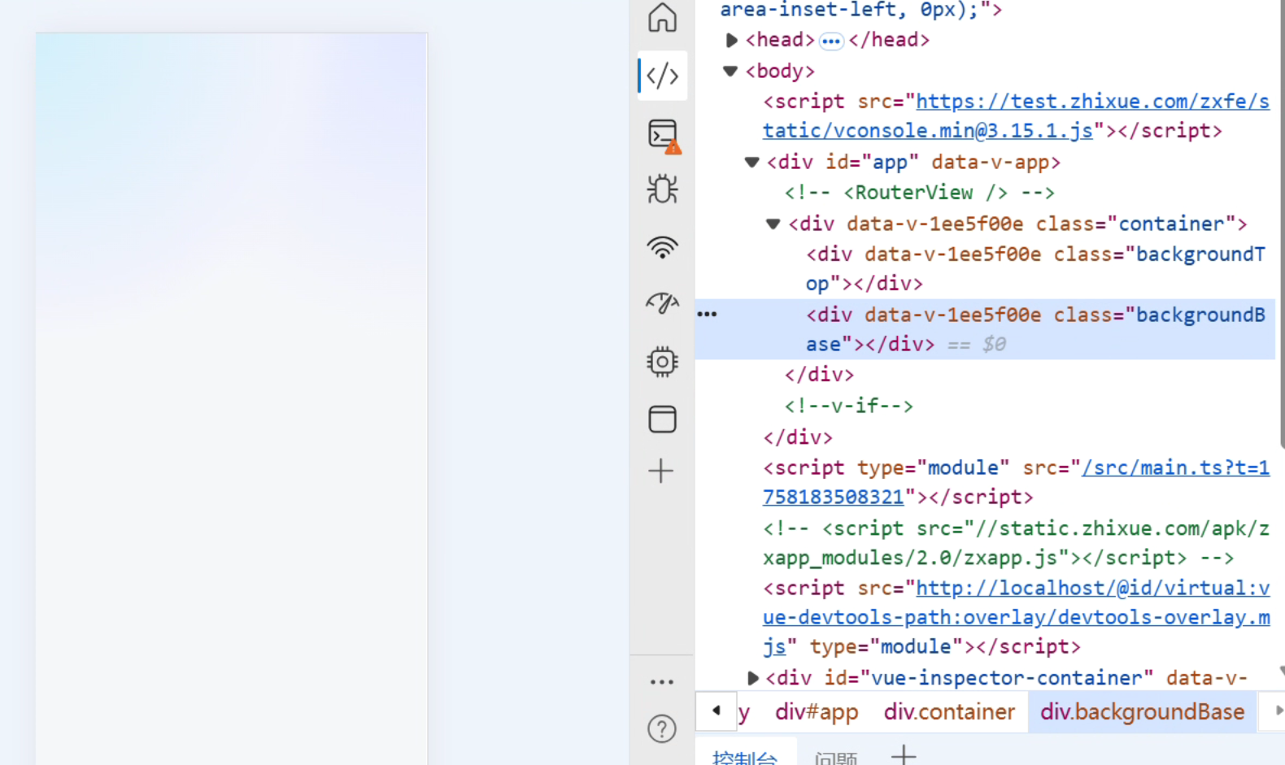This screenshot has height=765, width=1285.
Task: Collapse the body element
Action: [730, 71]
